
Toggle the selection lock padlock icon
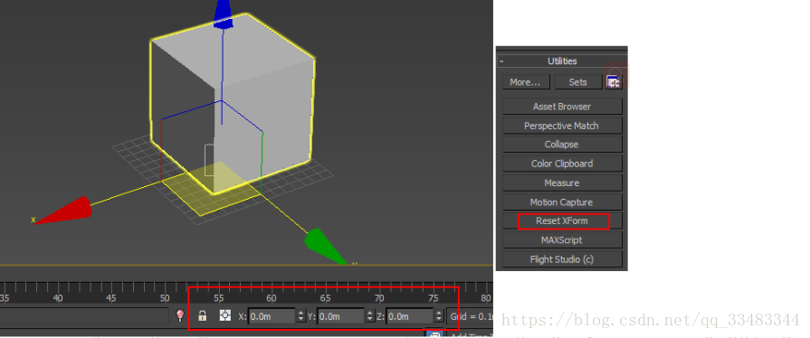point(203,315)
